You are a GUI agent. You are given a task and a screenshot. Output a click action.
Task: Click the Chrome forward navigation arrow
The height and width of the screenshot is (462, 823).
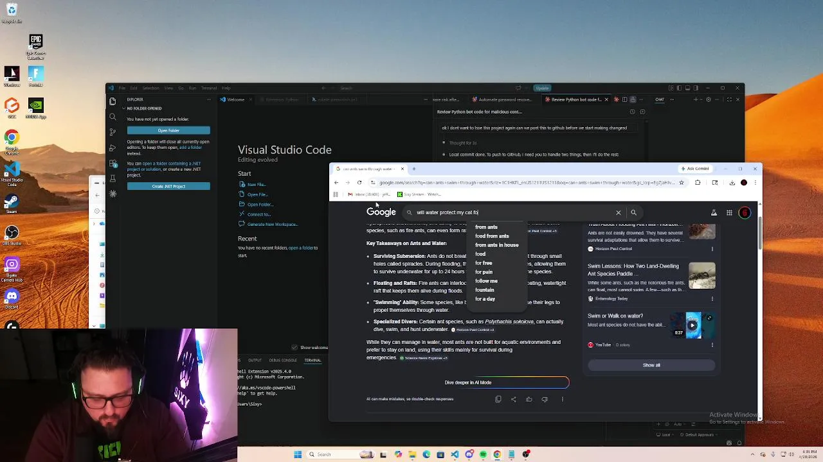pyautogui.click(x=347, y=183)
